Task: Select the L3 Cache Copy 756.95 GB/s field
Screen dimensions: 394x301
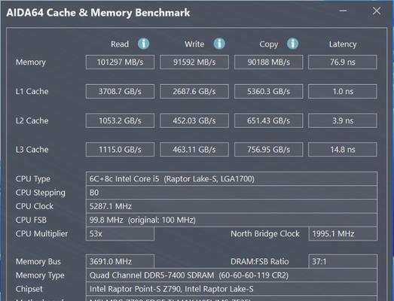Action: (x=269, y=150)
